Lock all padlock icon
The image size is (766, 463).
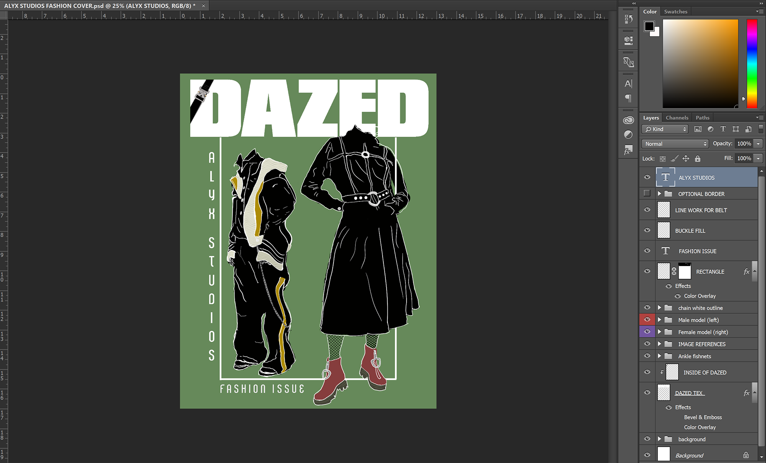697,159
